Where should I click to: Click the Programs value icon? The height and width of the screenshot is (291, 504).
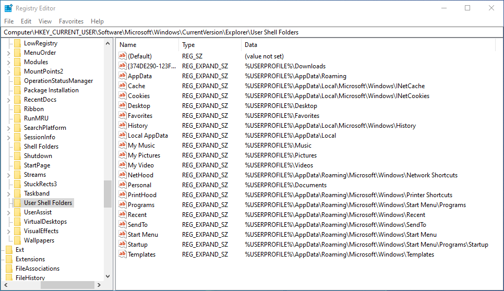click(122, 204)
